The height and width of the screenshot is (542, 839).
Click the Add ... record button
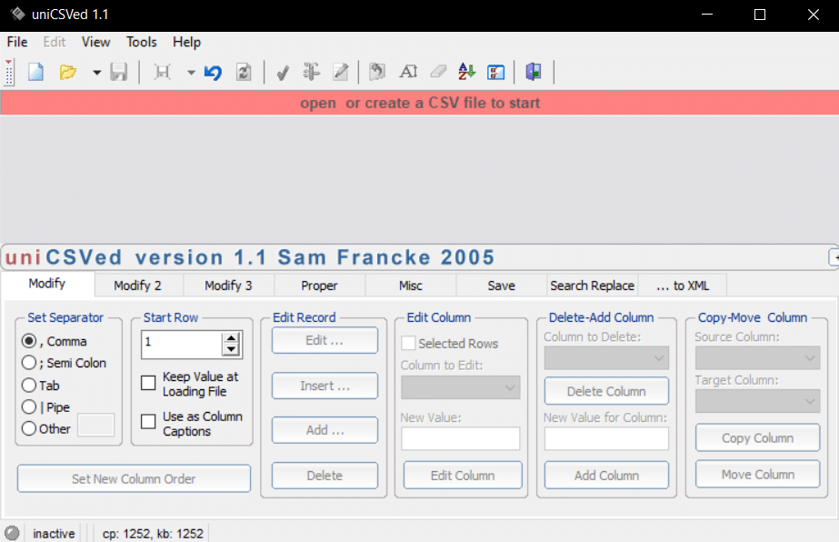coord(325,430)
